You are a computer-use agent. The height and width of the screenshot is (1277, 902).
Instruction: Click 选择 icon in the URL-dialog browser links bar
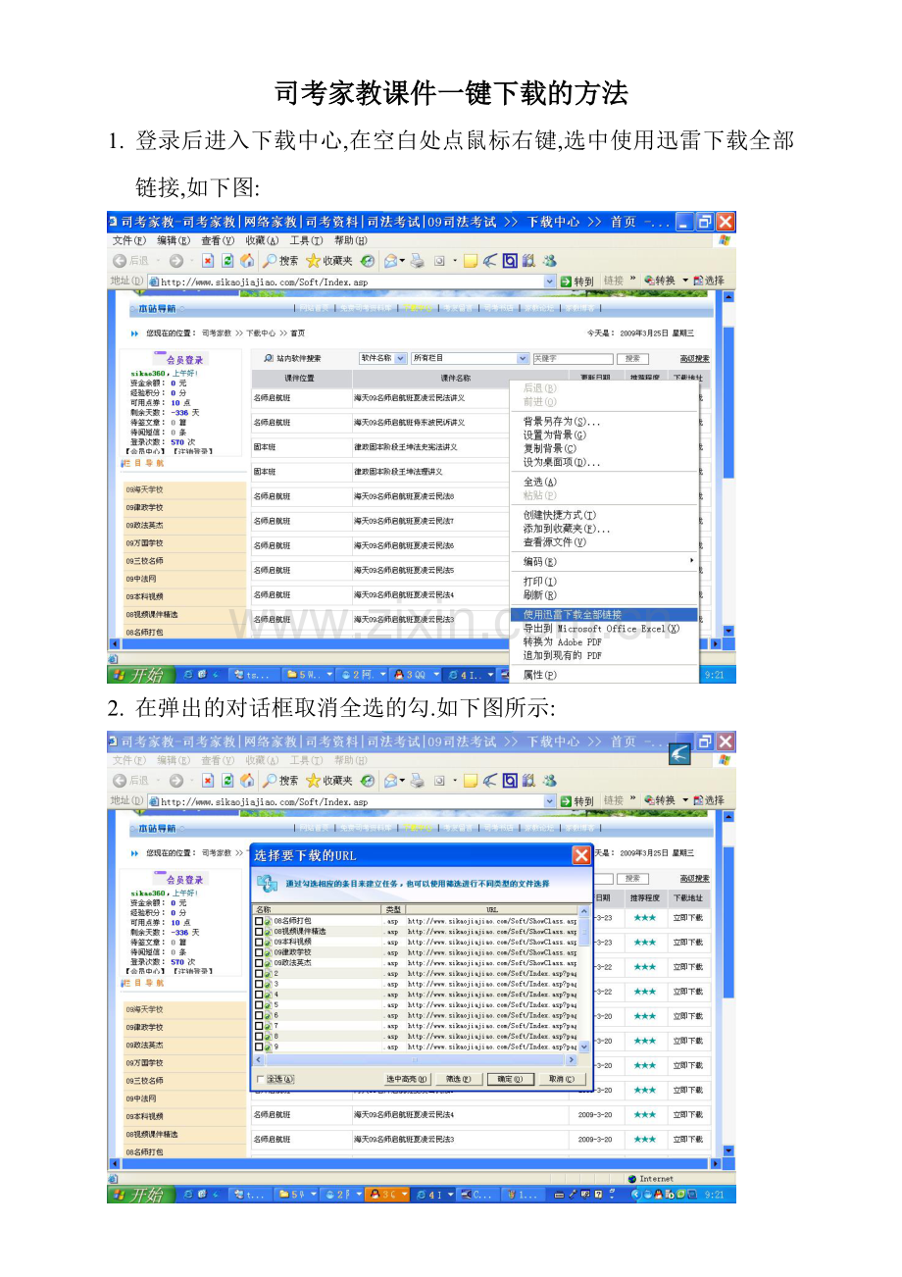(x=699, y=800)
